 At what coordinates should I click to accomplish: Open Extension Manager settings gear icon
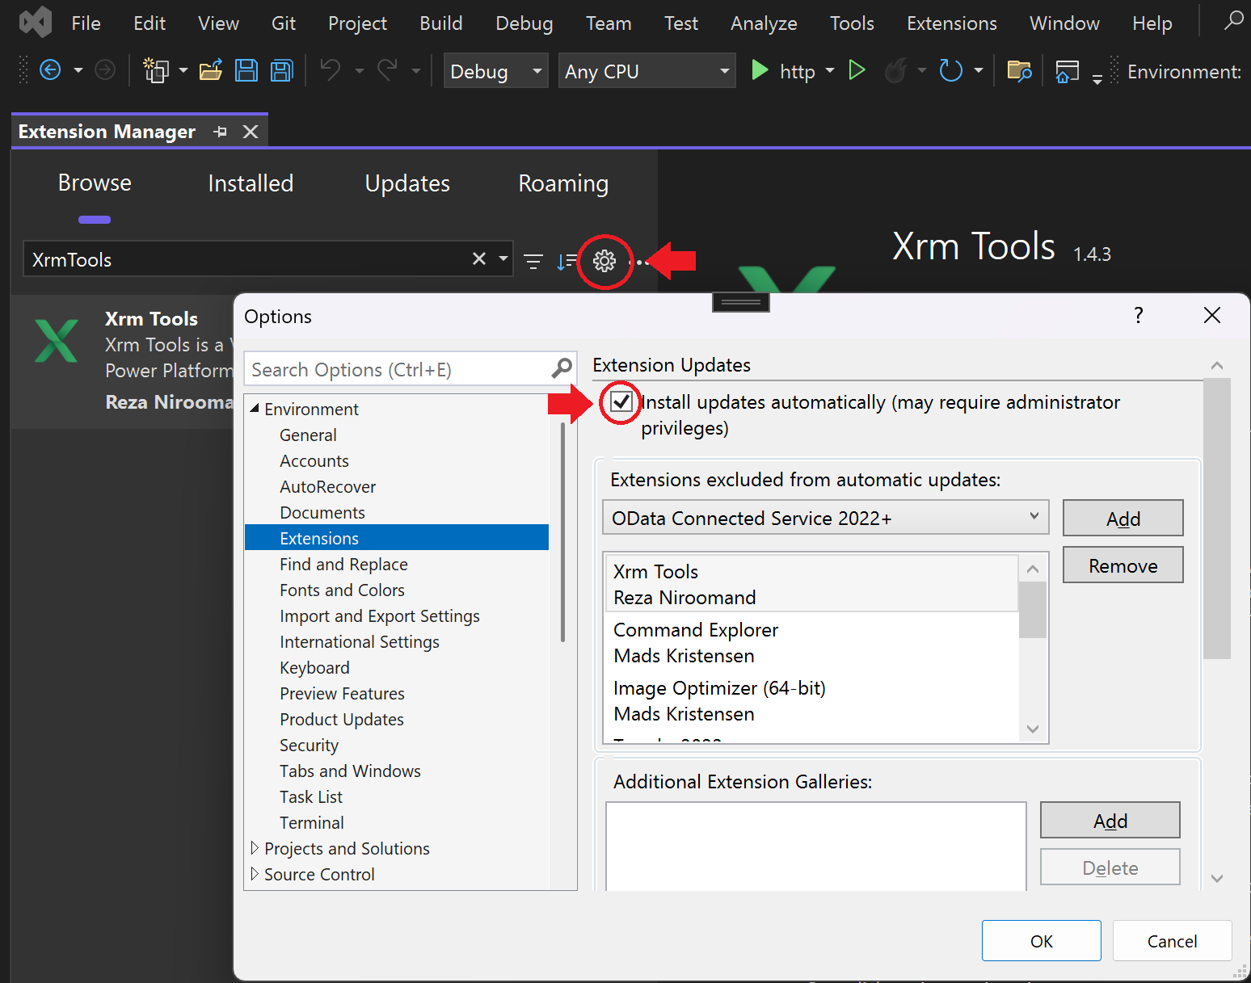604,261
